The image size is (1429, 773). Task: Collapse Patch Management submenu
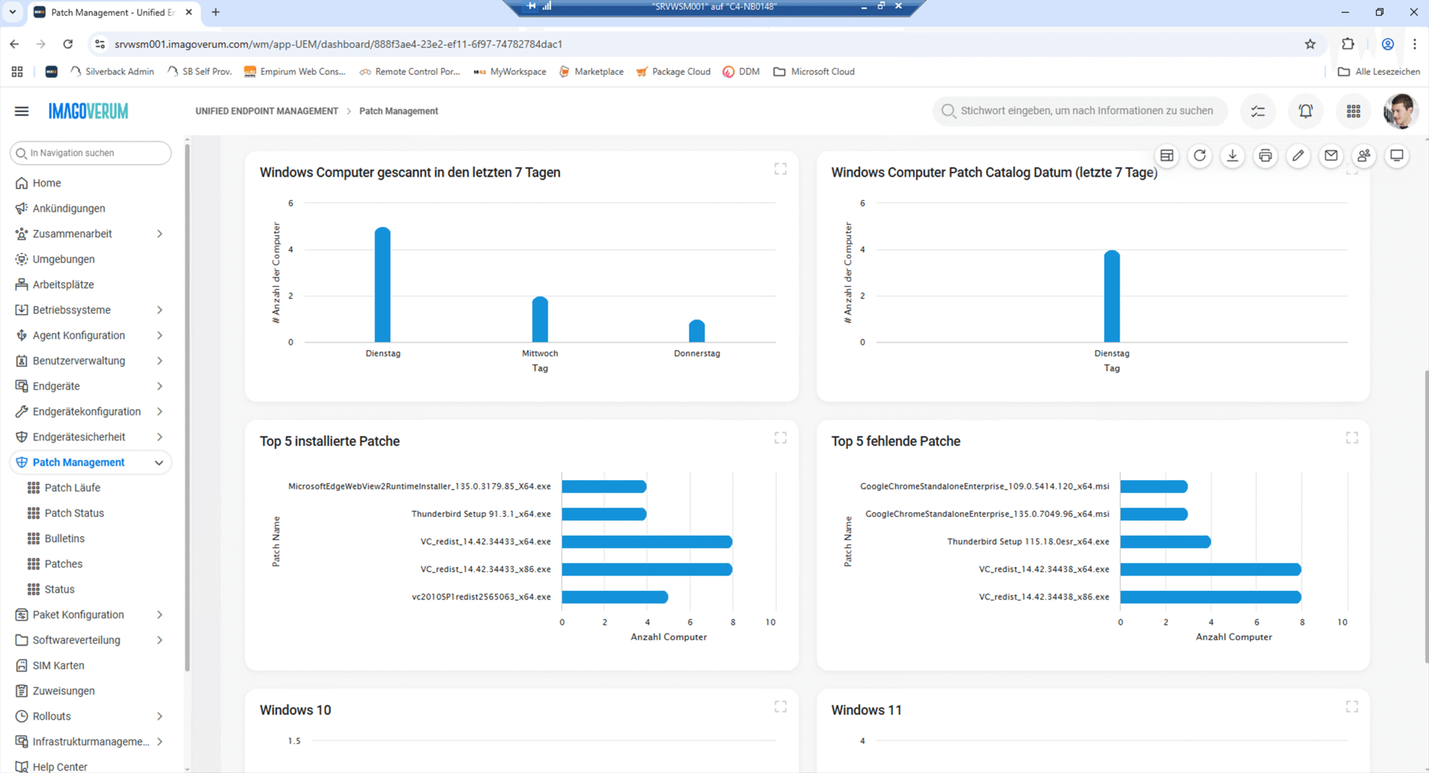(159, 462)
